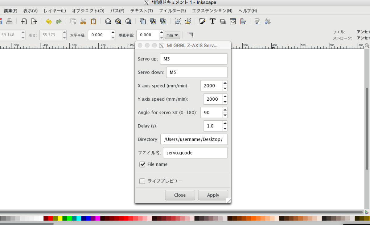
Task: Redo the last undone action
Action: pos(59,22)
